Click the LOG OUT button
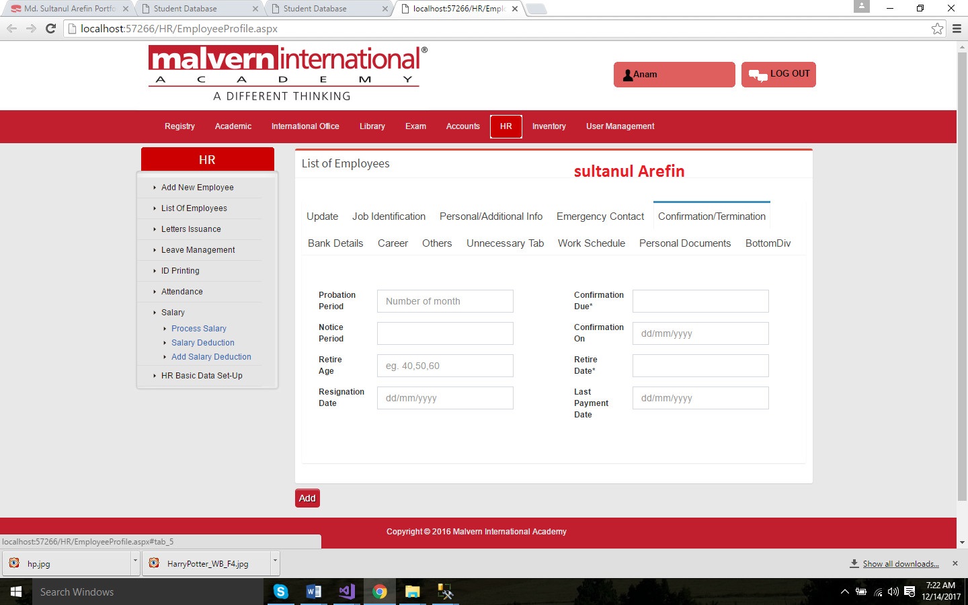Screen dimensions: 968x605 pyautogui.click(x=778, y=75)
